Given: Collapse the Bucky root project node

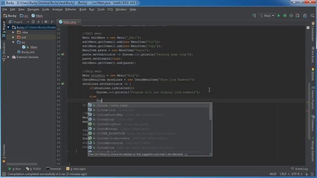Looking at the screenshot, I should click(8, 28).
